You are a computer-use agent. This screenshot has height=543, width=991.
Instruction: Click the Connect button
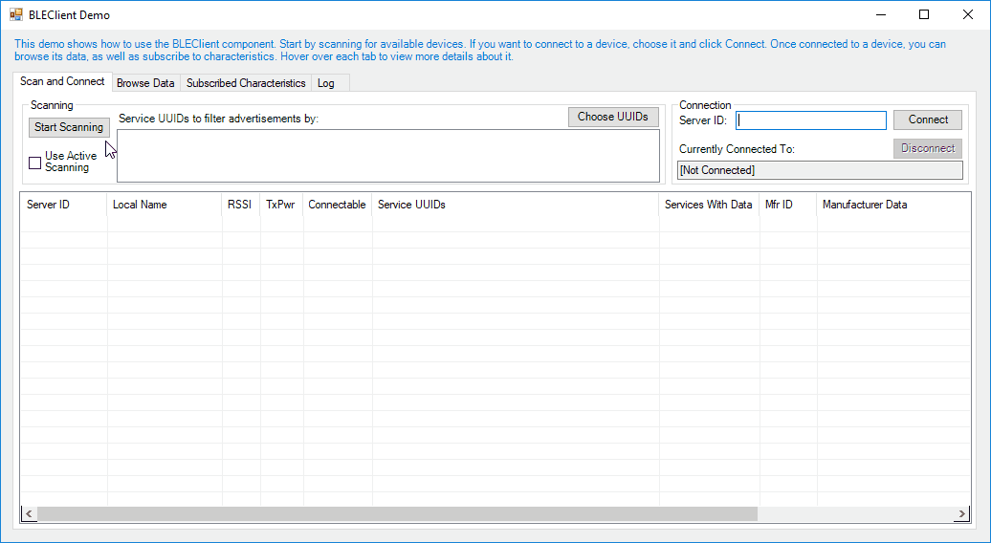[x=928, y=119]
